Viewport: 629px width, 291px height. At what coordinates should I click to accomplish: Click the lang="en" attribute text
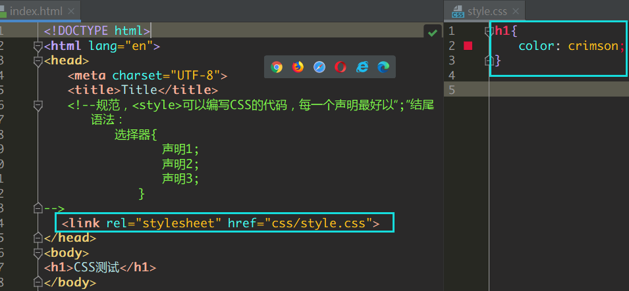click(x=121, y=46)
